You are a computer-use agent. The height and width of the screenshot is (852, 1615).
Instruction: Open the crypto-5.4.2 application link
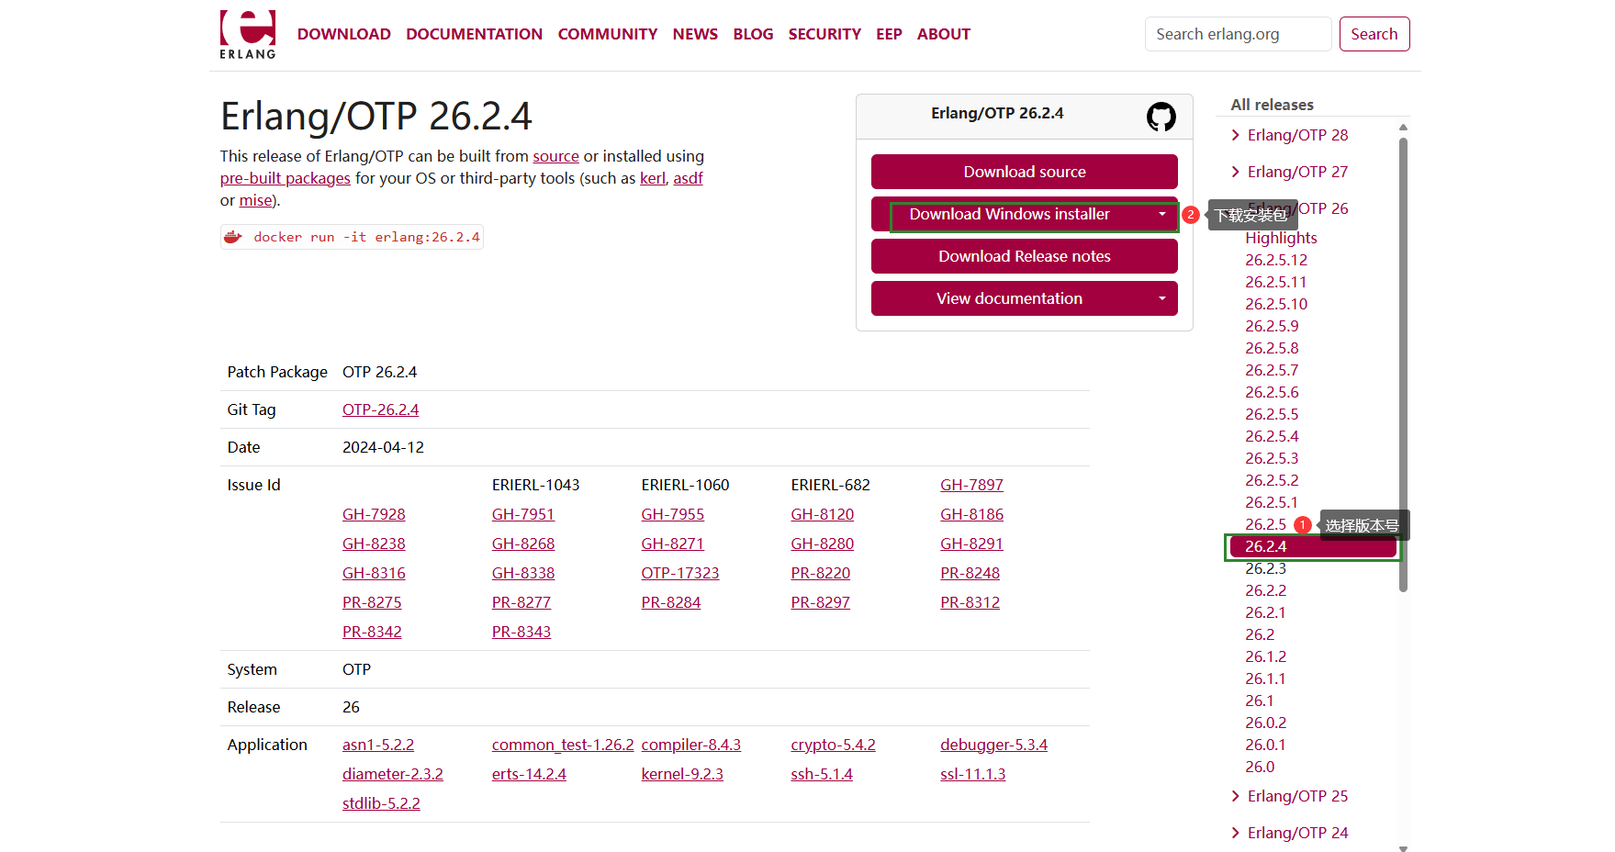(x=834, y=745)
